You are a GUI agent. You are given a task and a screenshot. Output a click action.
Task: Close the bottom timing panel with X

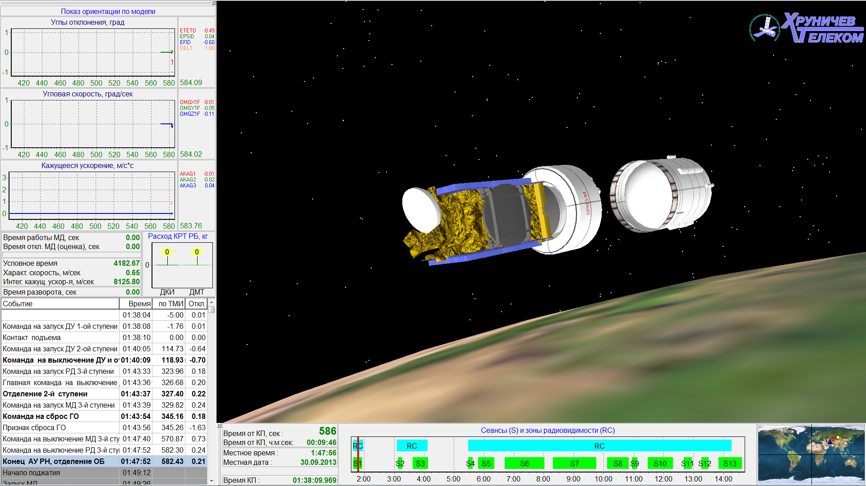point(219,426)
